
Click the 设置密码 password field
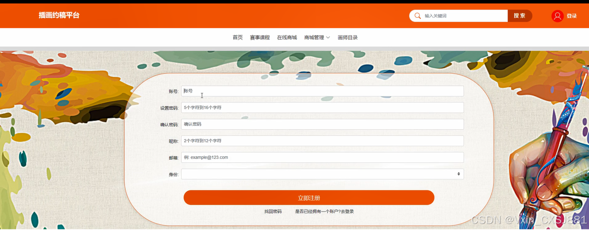[323, 108]
